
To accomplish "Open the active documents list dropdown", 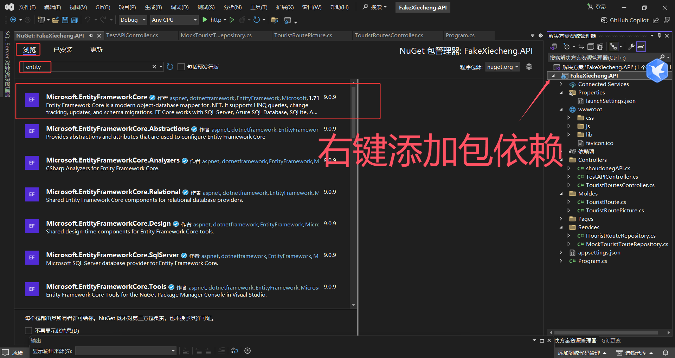I will point(532,35).
